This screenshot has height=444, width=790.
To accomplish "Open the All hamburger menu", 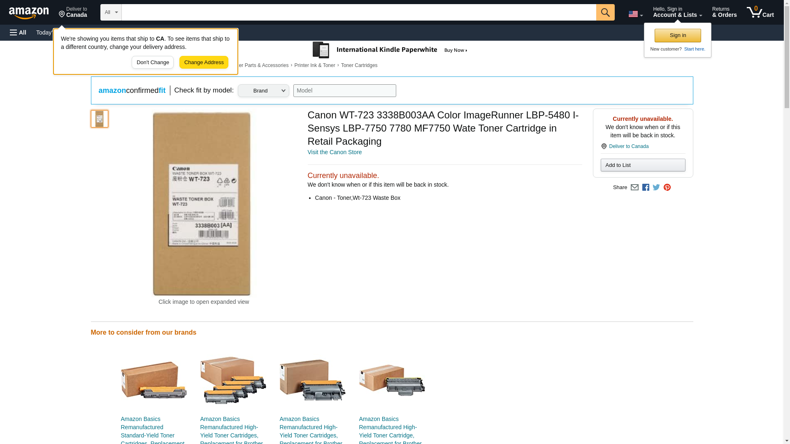I will pos(18,32).
